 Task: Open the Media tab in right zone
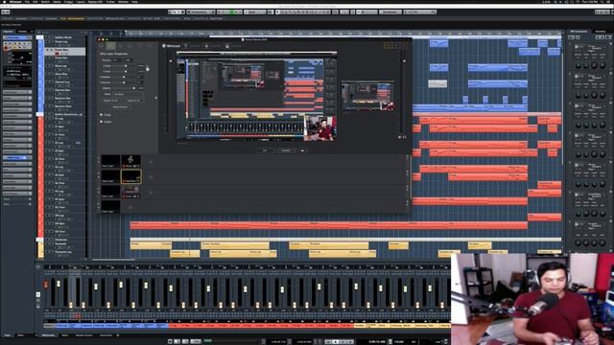click(x=600, y=32)
